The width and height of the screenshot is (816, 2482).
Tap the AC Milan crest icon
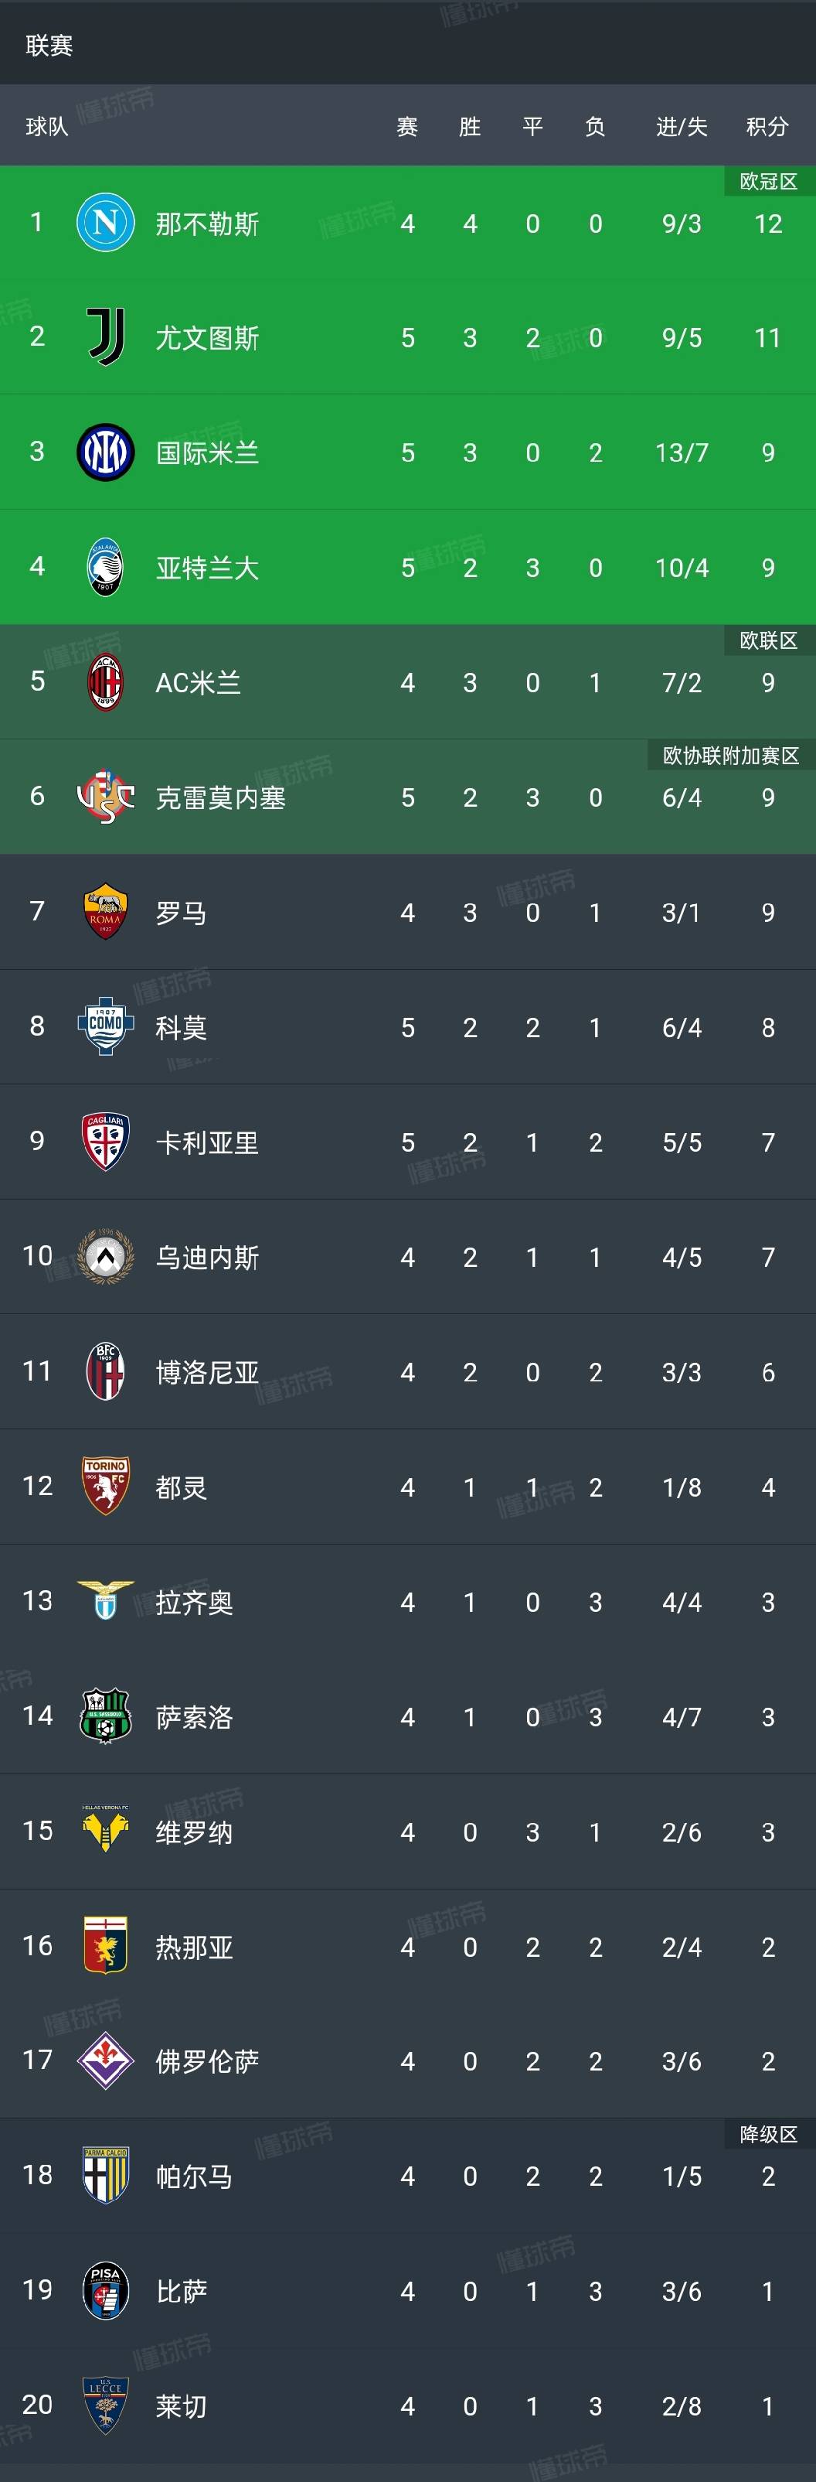pos(105,682)
